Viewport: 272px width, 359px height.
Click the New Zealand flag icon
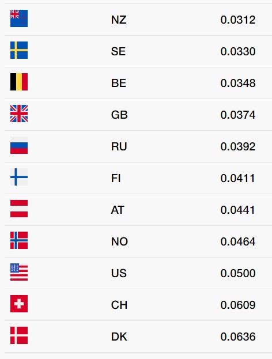(x=19, y=18)
